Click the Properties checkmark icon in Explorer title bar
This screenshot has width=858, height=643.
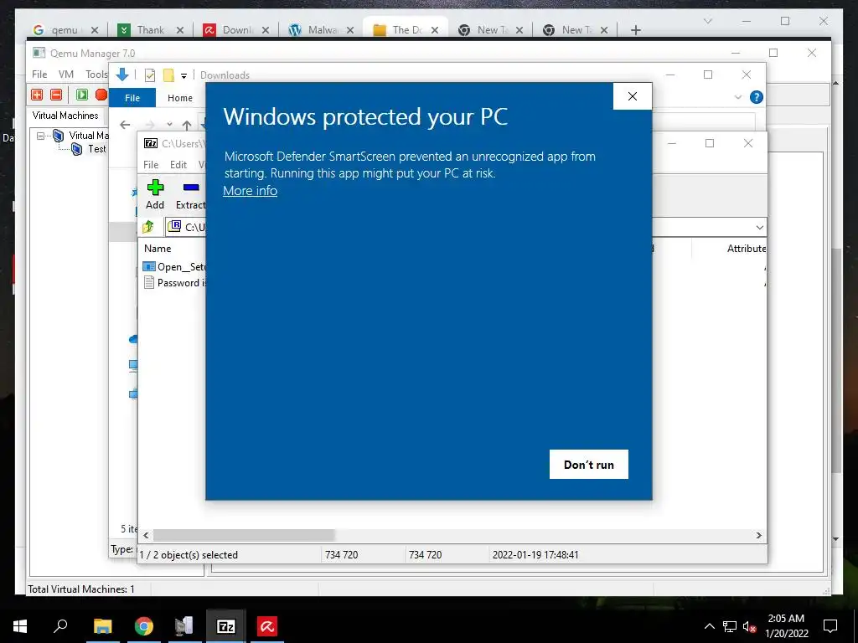(x=149, y=75)
